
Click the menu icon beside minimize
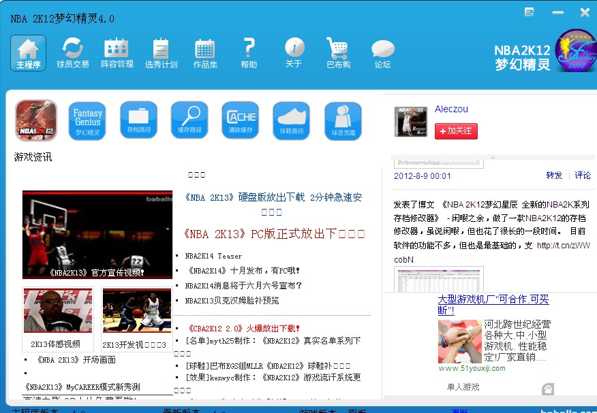click(530, 12)
